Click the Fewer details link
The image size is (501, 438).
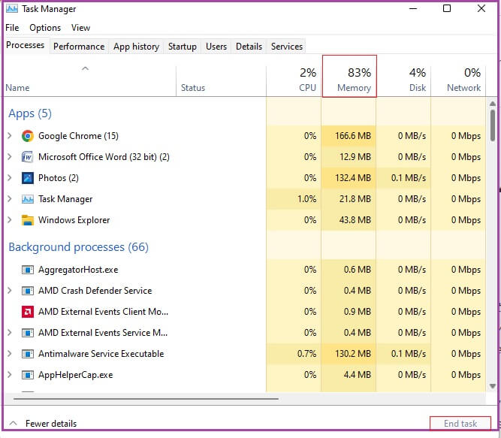click(x=51, y=424)
